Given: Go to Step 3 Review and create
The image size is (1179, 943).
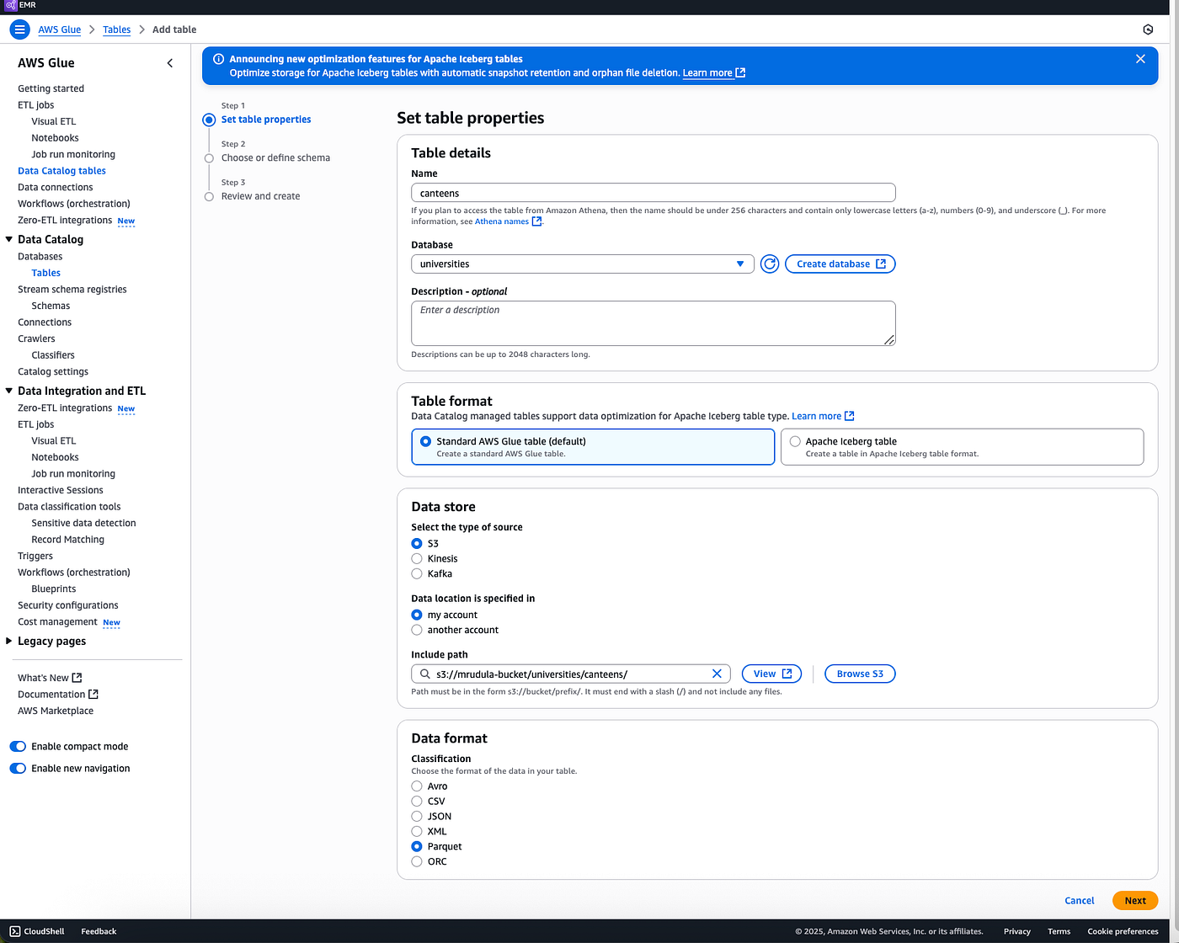Looking at the screenshot, I should pyautogui.click(x=260, y=197).
